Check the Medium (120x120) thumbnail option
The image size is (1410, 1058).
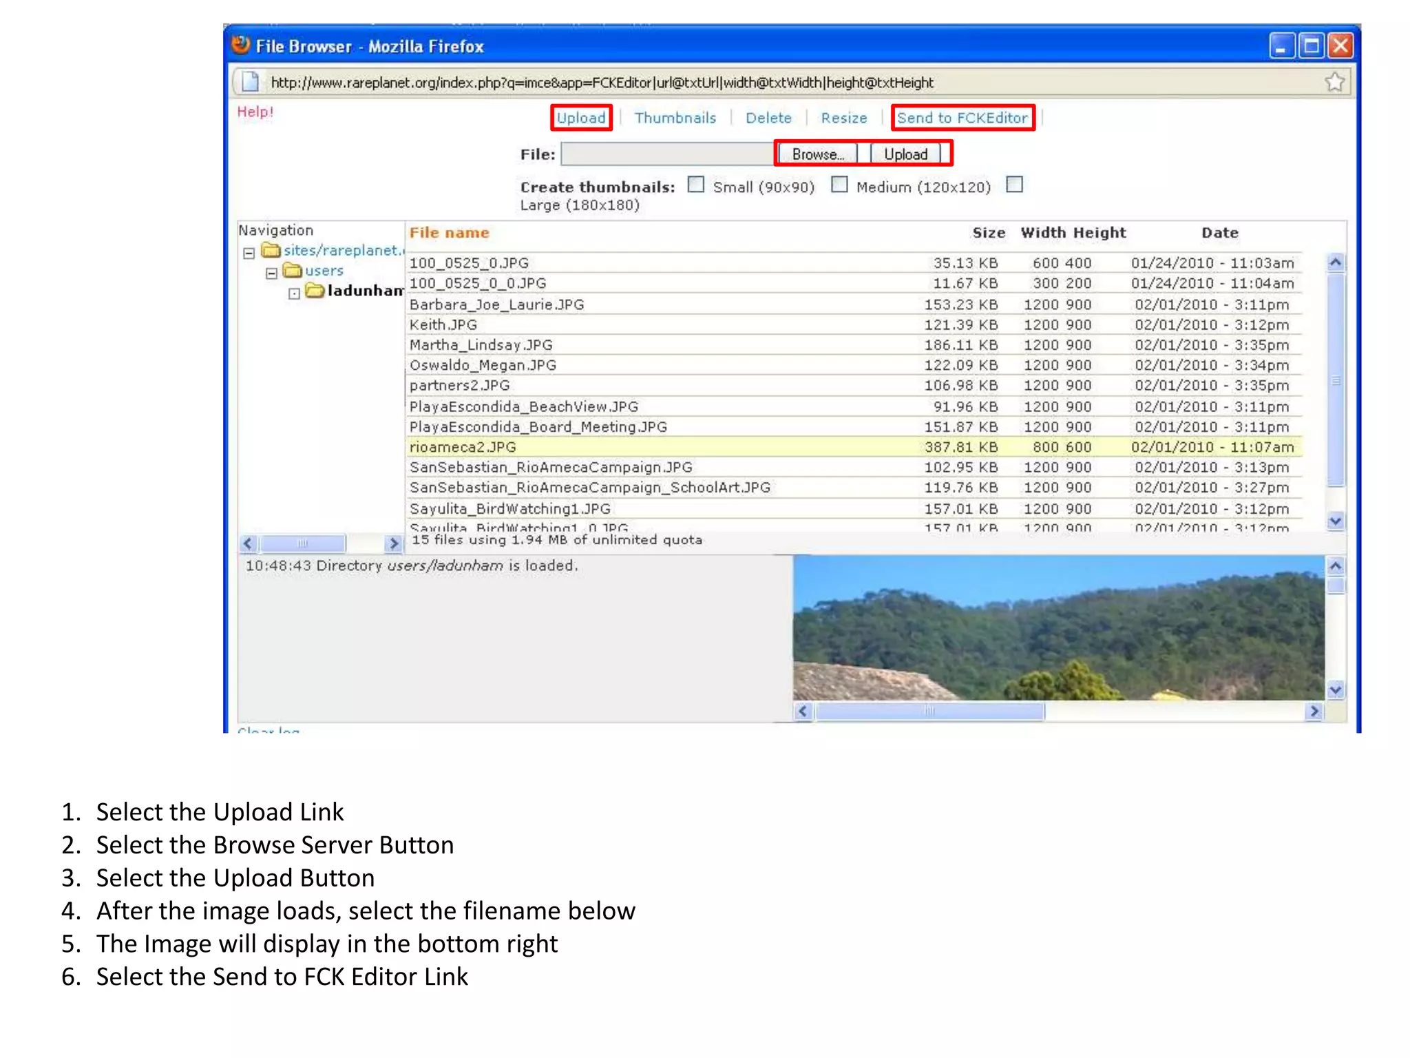(839, 185)
